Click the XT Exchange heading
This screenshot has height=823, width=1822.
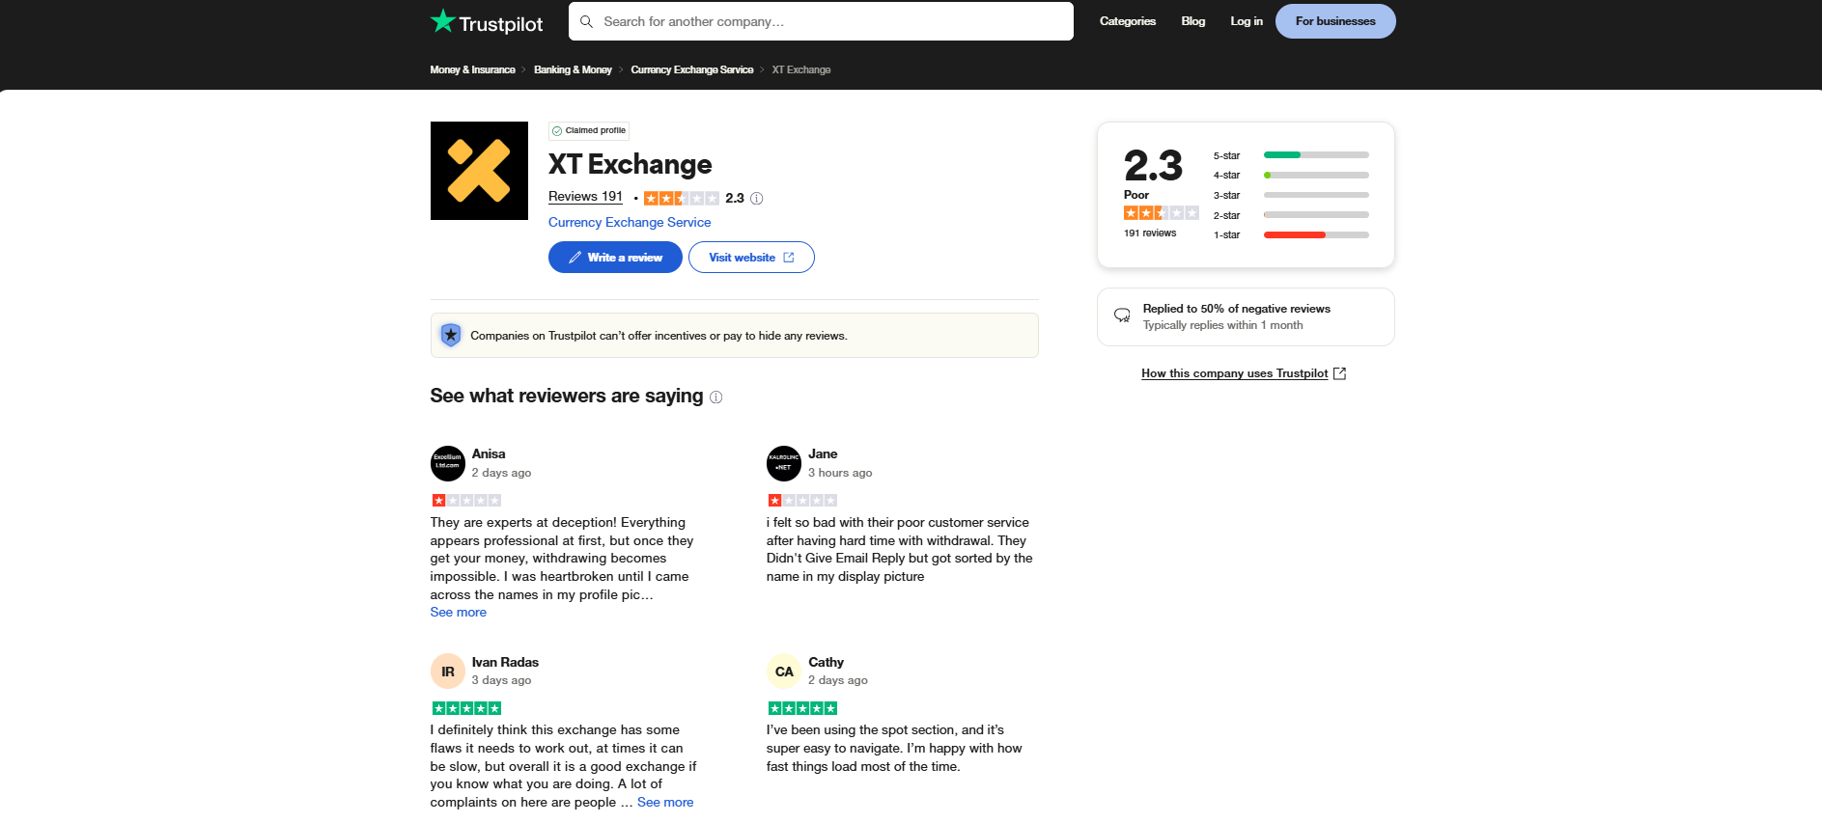pyautogui.click(x=630, y=164)
